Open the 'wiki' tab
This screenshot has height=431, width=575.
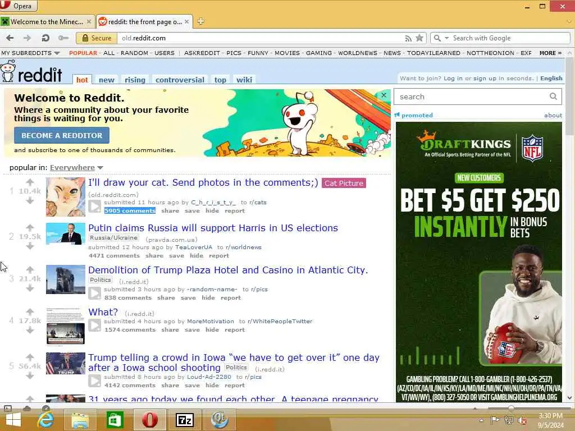pos(244,80)
